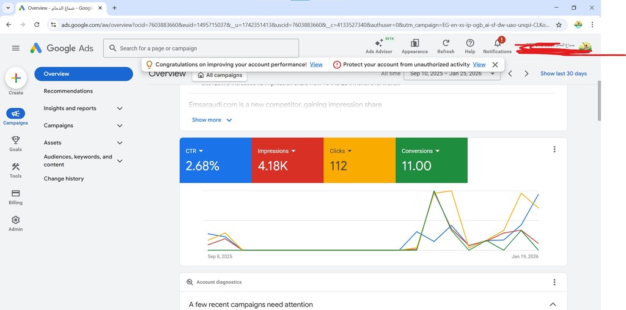
Task: Expand Insights and reports section
Action: click(x=120, y=108)
